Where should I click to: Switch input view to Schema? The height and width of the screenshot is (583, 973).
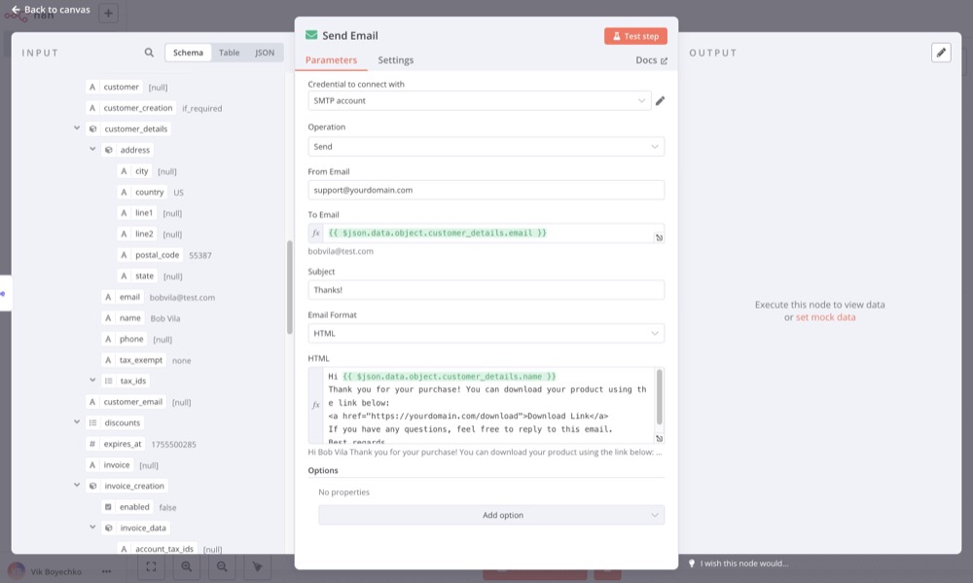tap(188, 53)
